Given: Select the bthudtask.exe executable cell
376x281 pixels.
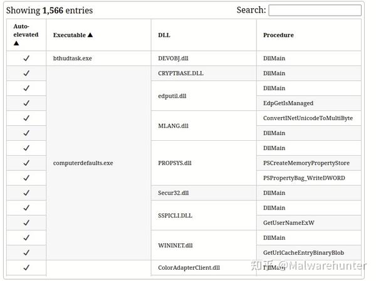Looking at the screenshot, I should pos(73,58).
